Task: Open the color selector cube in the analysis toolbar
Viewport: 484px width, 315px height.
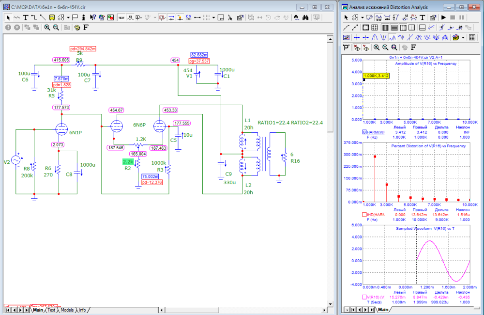Action: click(x=455, y=37)
